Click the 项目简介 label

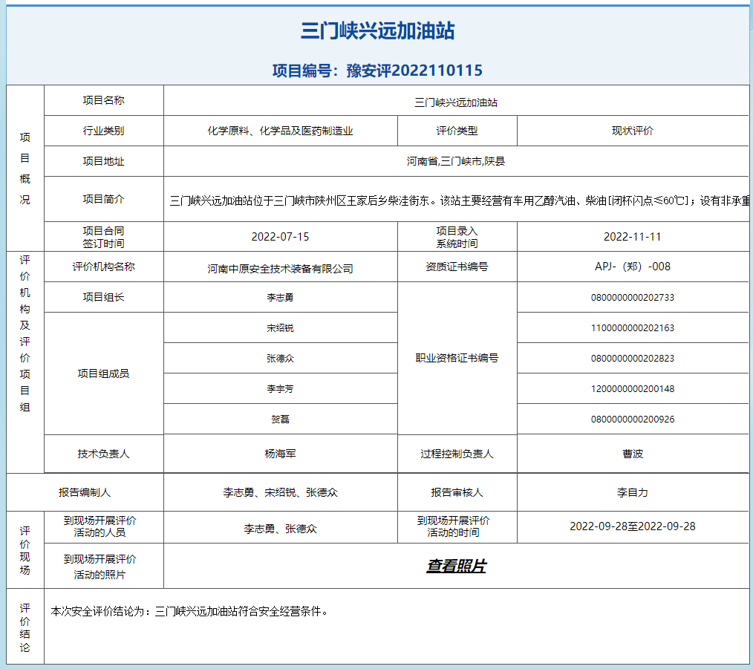(104, 199)
